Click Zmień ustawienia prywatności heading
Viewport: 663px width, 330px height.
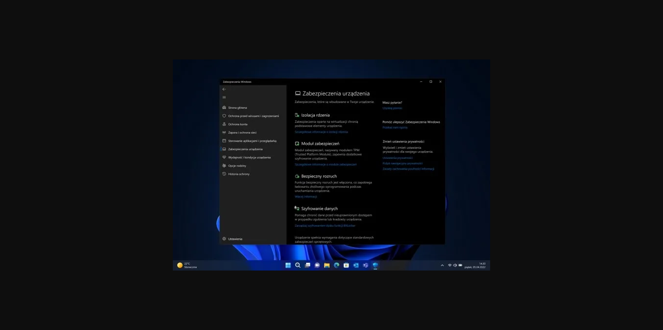403,142
